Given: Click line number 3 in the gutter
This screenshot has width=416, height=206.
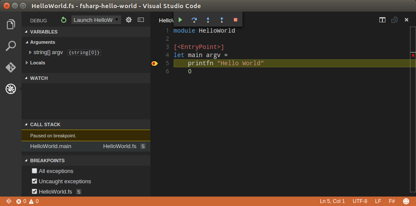Looking at the screenshot, I should click(x=167, y=47).
